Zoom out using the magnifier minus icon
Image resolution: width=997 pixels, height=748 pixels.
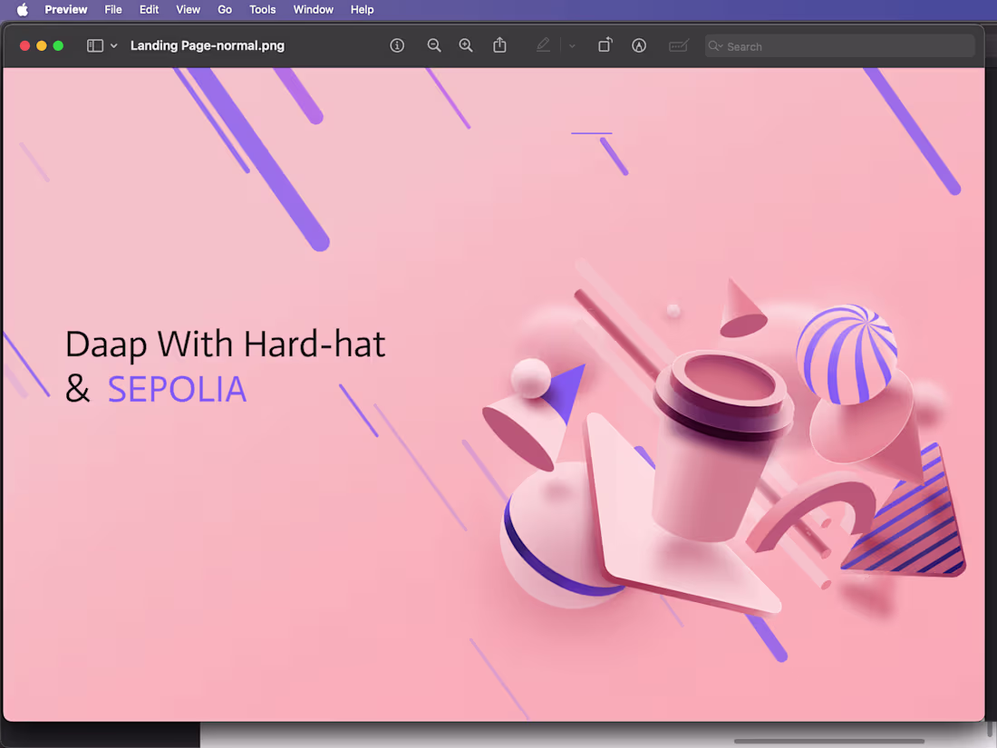point(433,45)
